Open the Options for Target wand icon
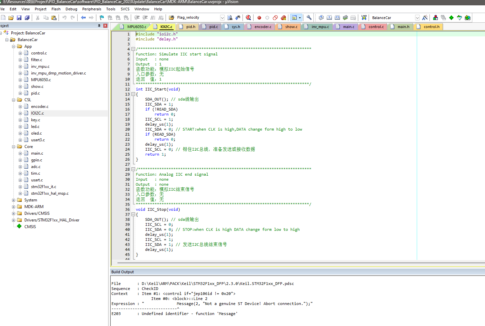This screenshot has width=485, height=326. tap(425, 18)
